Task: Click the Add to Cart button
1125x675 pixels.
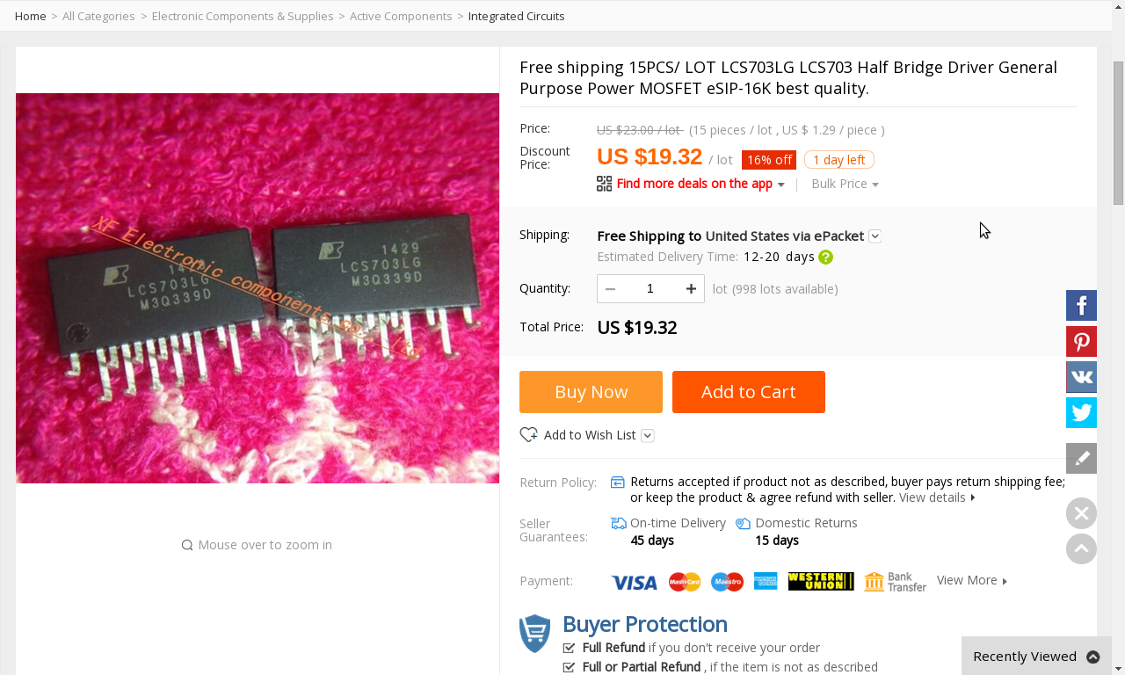Action: (x=749, y=392)
